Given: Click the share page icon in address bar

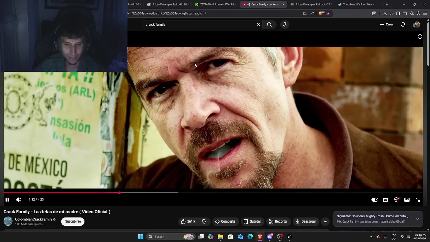Looking at the screenshot, I should pyautogui.click(x=312, y=13).
